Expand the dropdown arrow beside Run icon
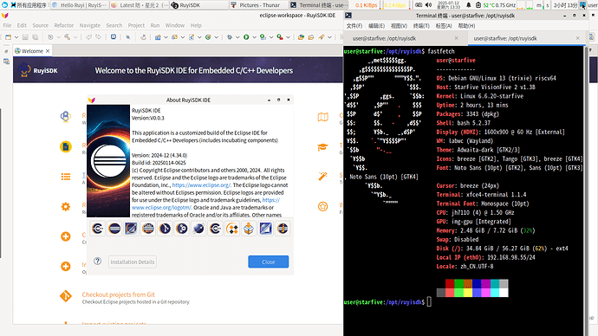This screenshot has height=336, width=598. click(x=255, y=37)
